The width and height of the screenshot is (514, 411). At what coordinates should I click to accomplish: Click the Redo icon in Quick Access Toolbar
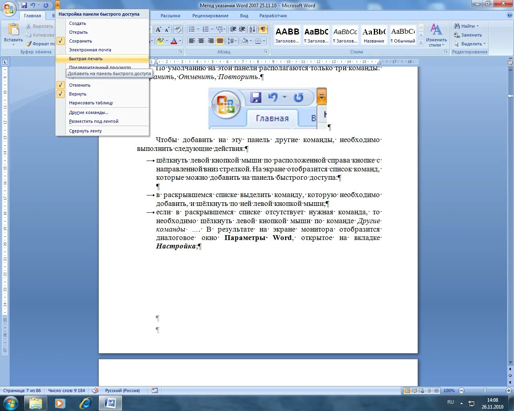(46, 5)
